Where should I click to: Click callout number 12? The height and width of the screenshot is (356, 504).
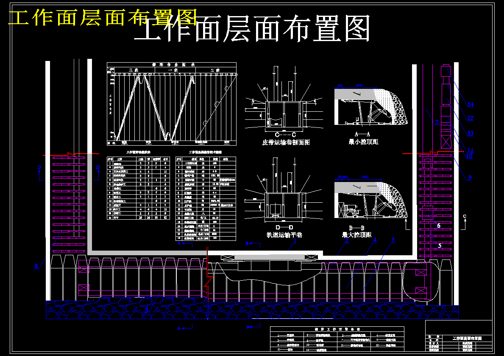point(470,118)
